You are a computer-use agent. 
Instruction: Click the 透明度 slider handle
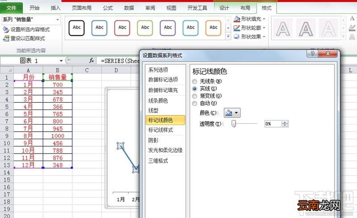point(233,124)
